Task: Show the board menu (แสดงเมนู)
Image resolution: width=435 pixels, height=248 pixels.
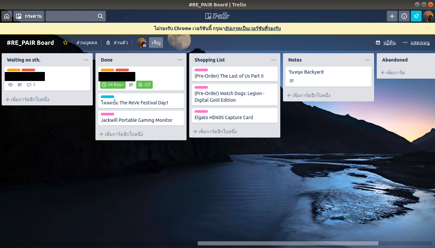Action: [416, 43]
